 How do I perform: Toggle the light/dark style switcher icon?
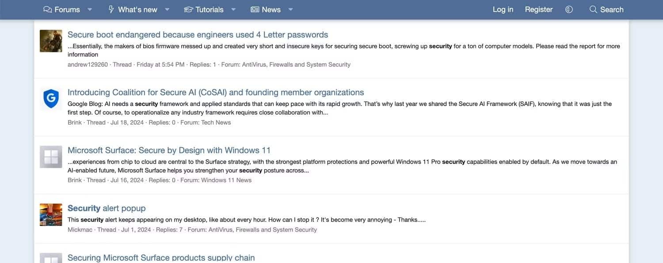[x=569, y=9]
